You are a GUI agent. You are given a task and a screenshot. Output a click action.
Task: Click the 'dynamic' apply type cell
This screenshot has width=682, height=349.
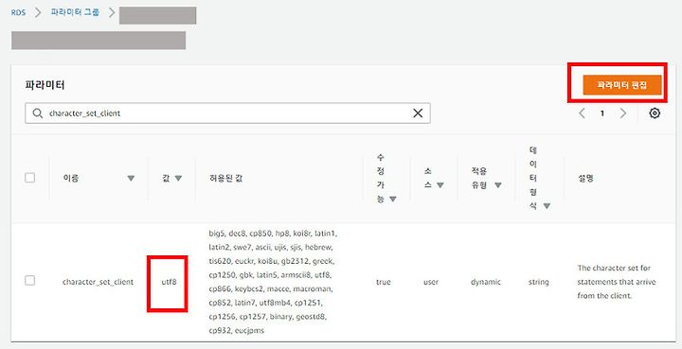485,282
